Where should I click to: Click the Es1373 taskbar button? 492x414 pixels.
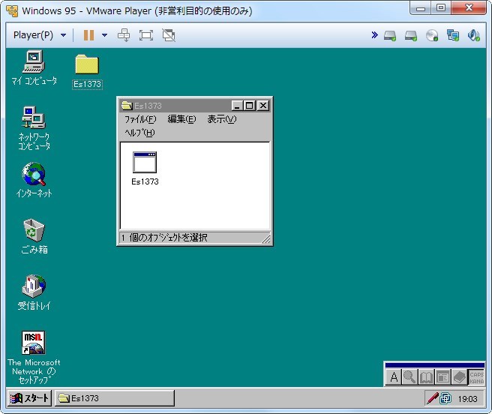pos(115,398)
